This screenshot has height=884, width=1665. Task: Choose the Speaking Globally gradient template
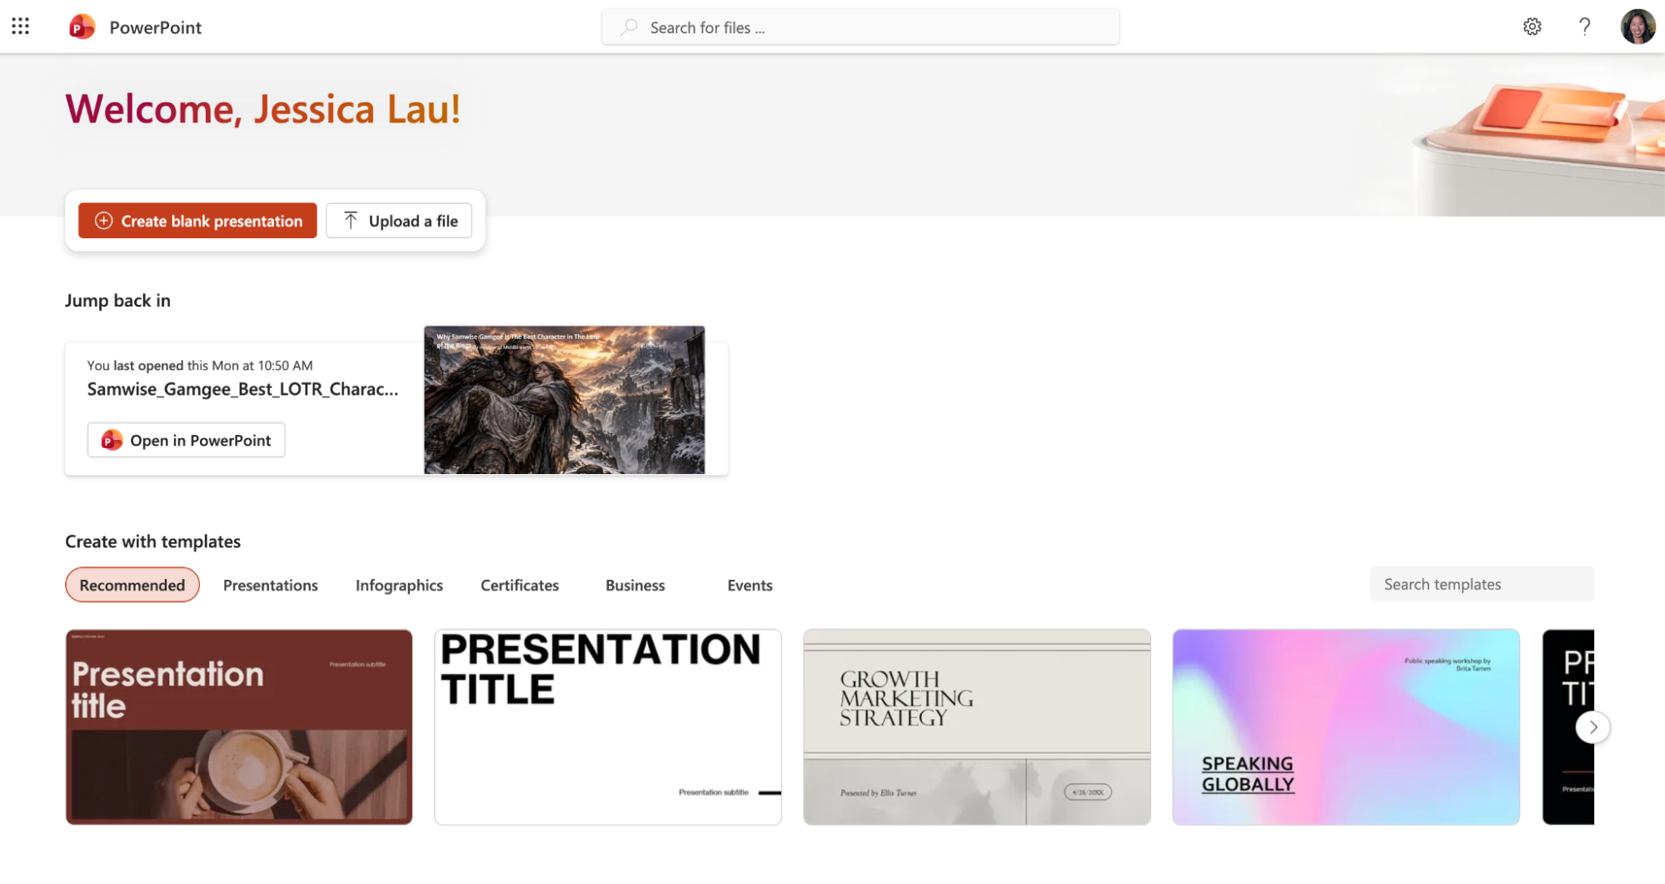click(x=1346, y=727)
